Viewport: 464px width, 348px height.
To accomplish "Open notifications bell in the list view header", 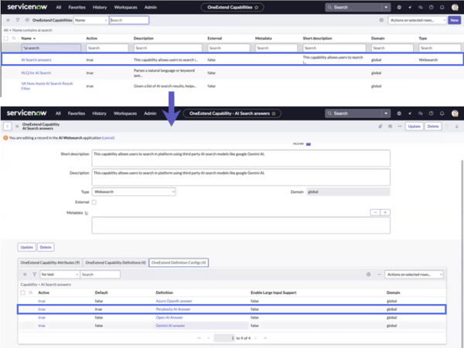I will click(x=442, y=7).
